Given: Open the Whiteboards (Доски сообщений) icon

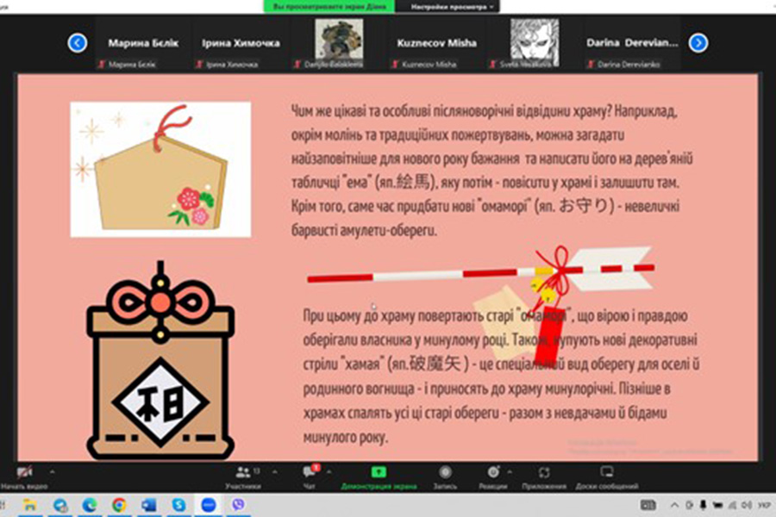Looking at the screenshot, I should tap(607, 472).
